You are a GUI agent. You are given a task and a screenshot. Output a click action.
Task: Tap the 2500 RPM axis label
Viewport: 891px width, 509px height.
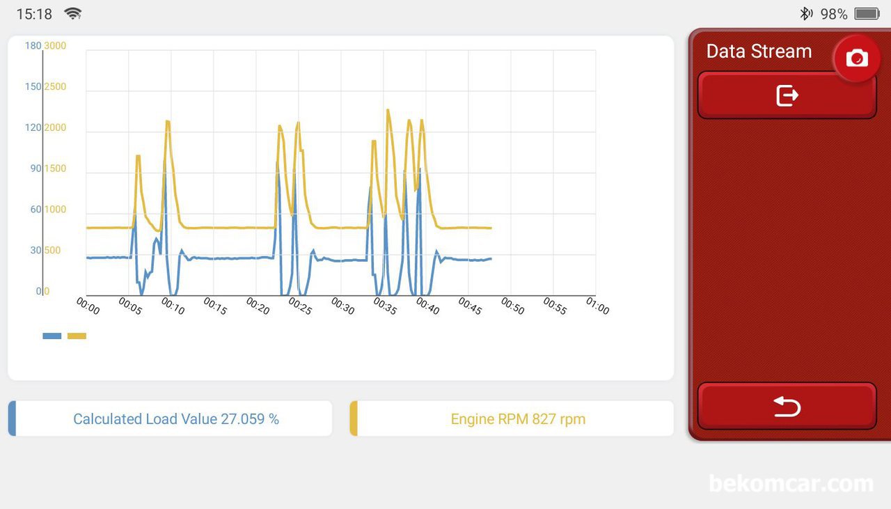point(55,87)
